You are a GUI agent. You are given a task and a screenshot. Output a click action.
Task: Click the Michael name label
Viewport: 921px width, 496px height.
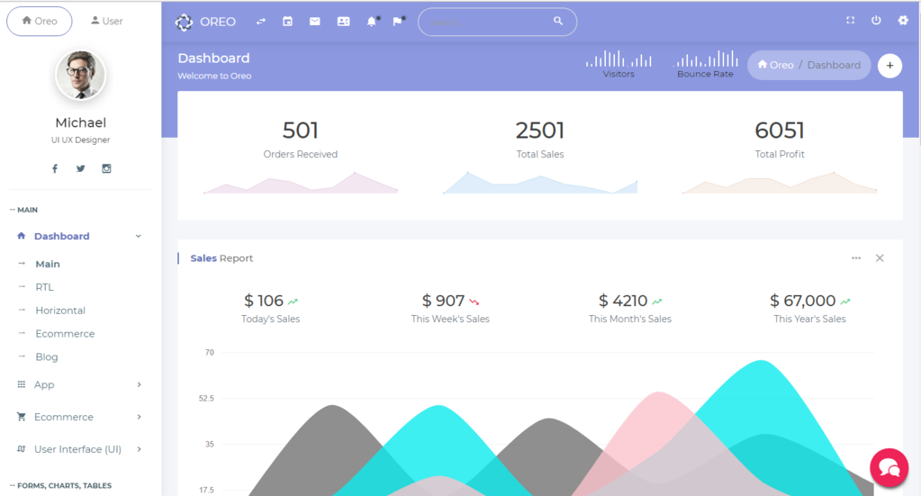click(x=80, y=122)
